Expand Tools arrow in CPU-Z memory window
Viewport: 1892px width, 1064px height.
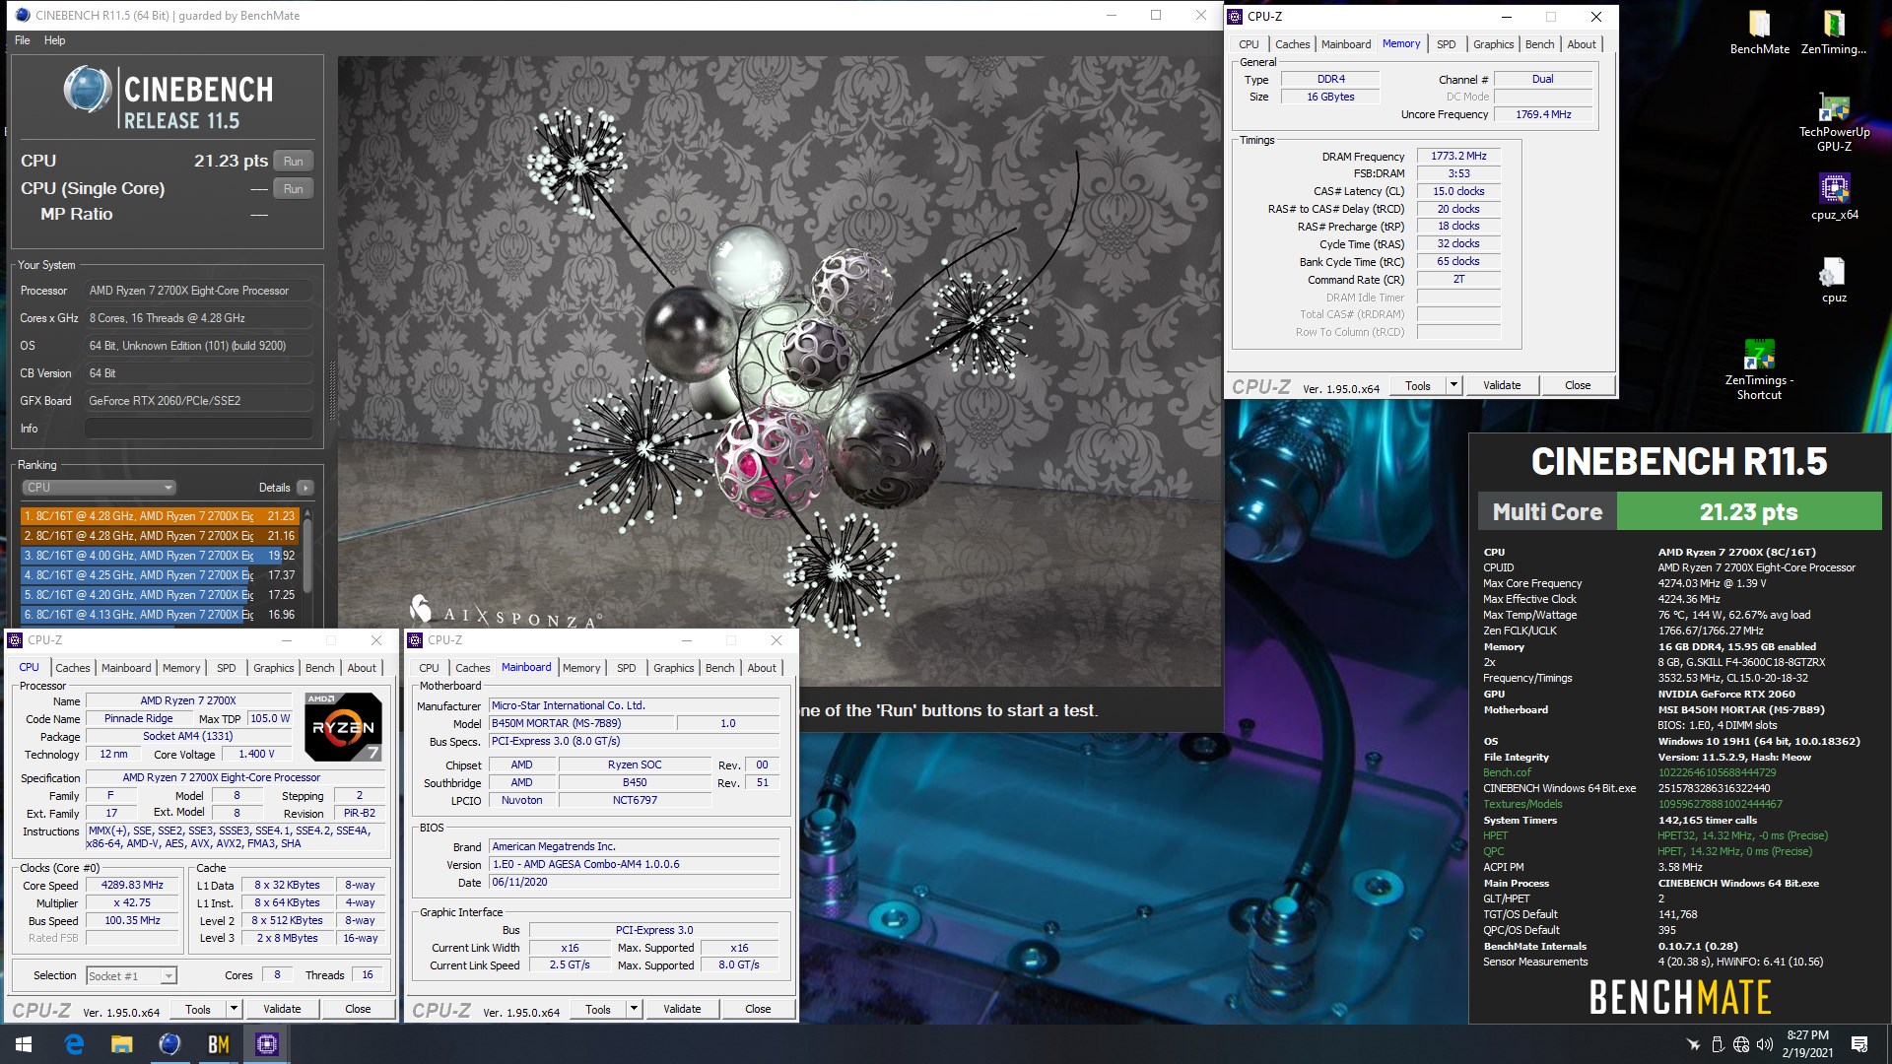1453,385
